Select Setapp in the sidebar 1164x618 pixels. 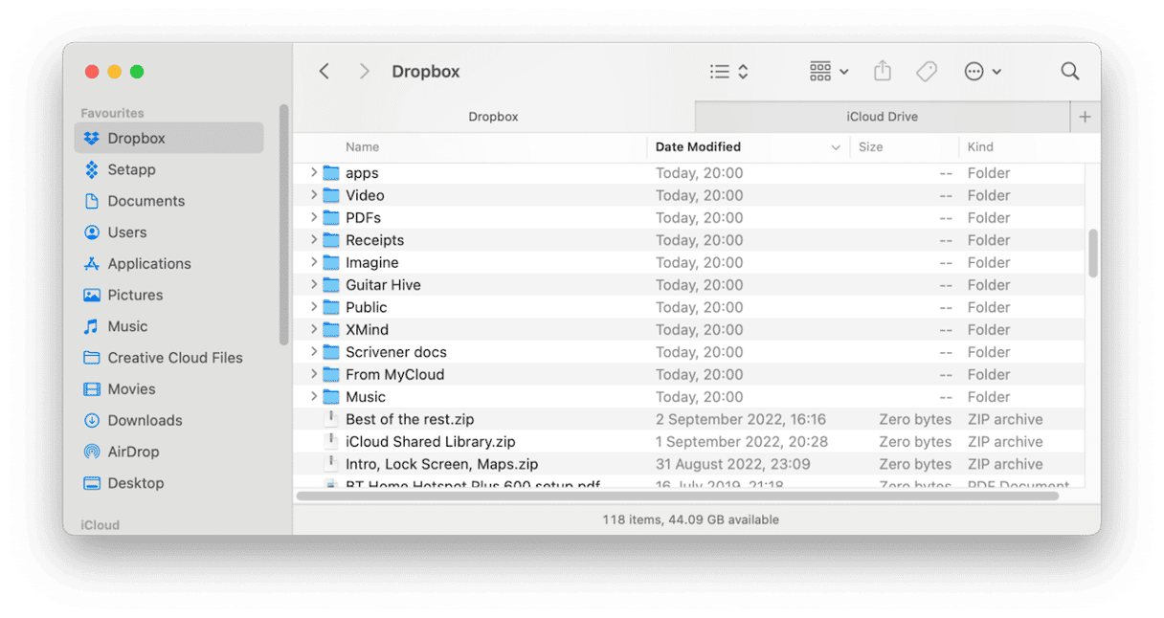(131, 169)
